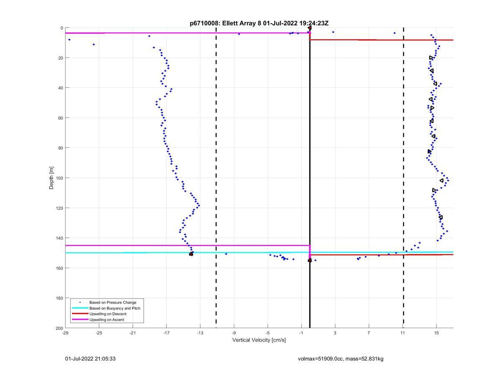This screenshot has height=369, width=501.
Task: Click x-axis tick label '3'
Action: pos(335,333)
